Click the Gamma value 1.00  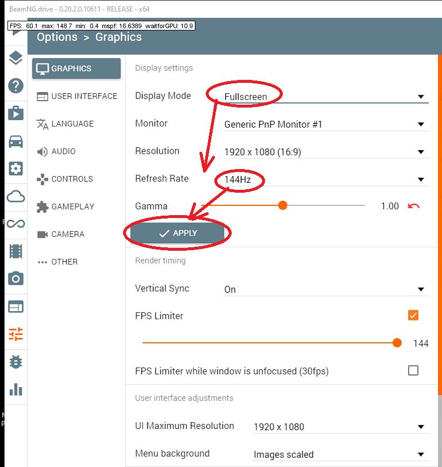click(390, 206)
